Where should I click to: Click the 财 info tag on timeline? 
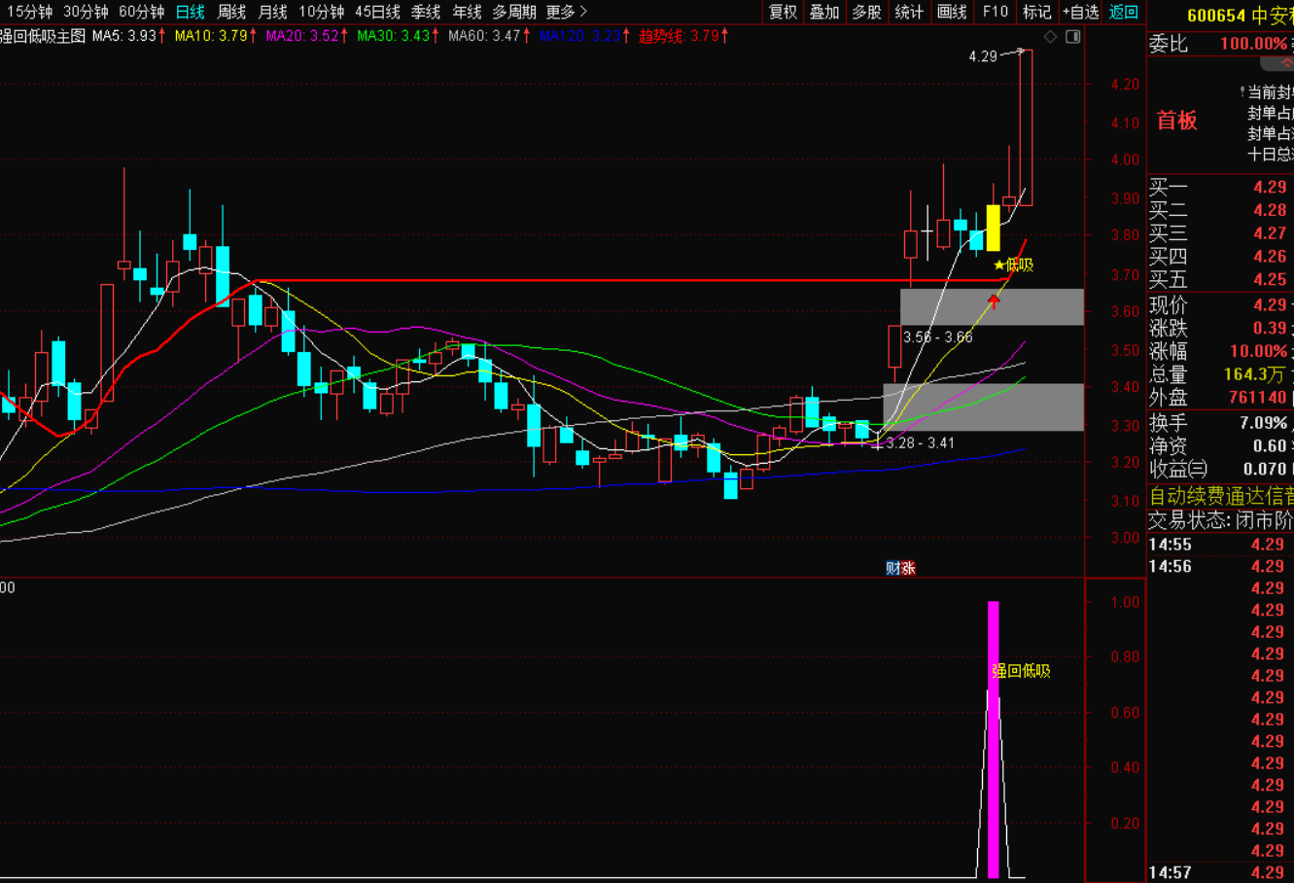892,568
